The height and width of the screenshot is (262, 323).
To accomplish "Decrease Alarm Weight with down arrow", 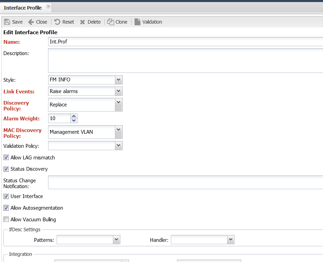I will (x=74, y=120).
